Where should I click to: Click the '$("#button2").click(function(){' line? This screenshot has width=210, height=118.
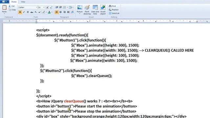[66, 71]
